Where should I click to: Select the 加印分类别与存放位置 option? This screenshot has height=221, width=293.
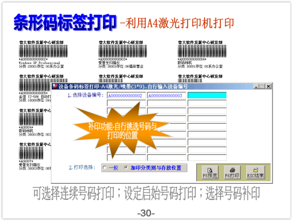point(153,168)
